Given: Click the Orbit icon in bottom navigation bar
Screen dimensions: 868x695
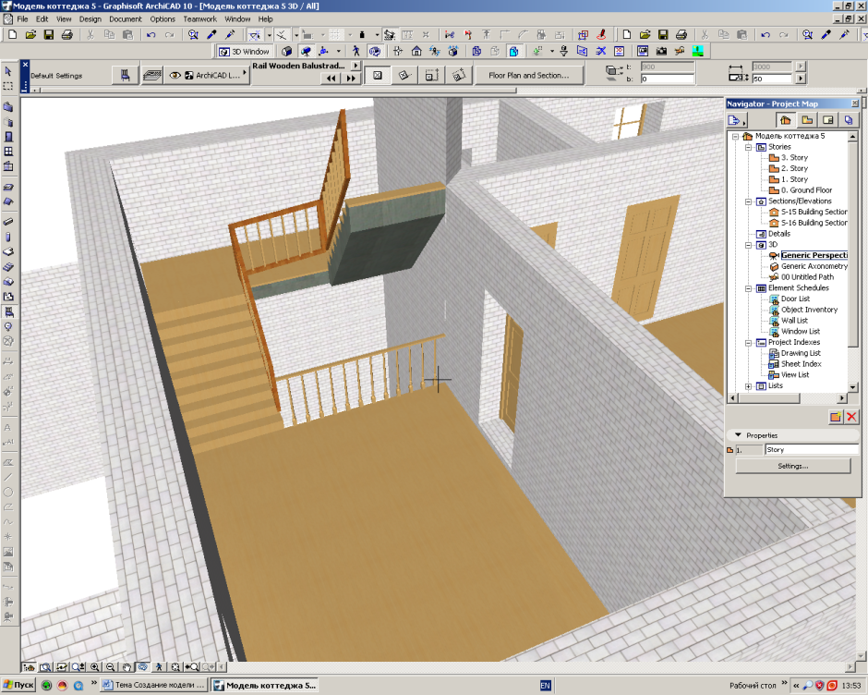Looking at the screenshot, I should pos(143,667).
